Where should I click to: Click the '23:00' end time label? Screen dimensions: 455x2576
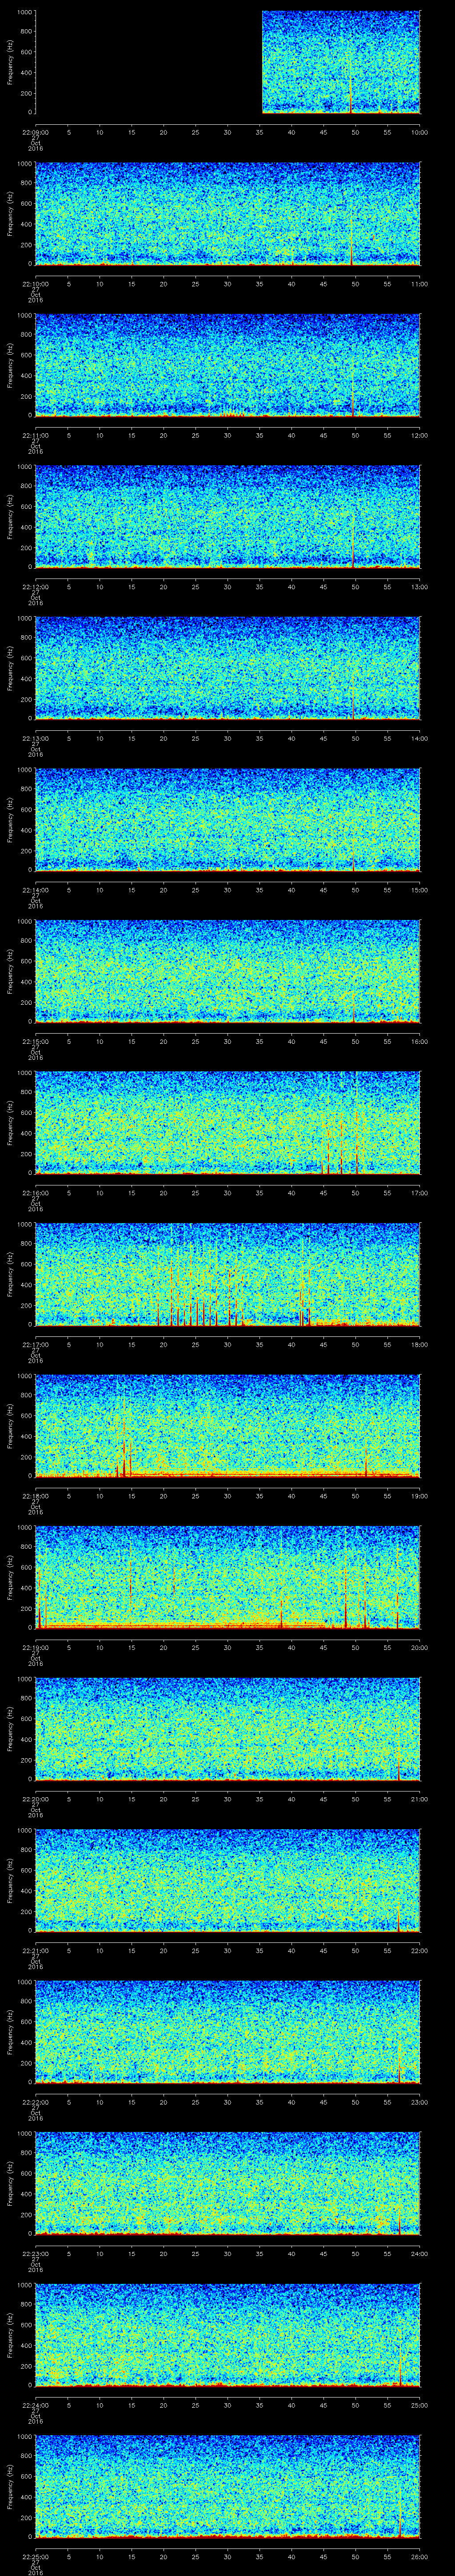tap(420, 2102)
